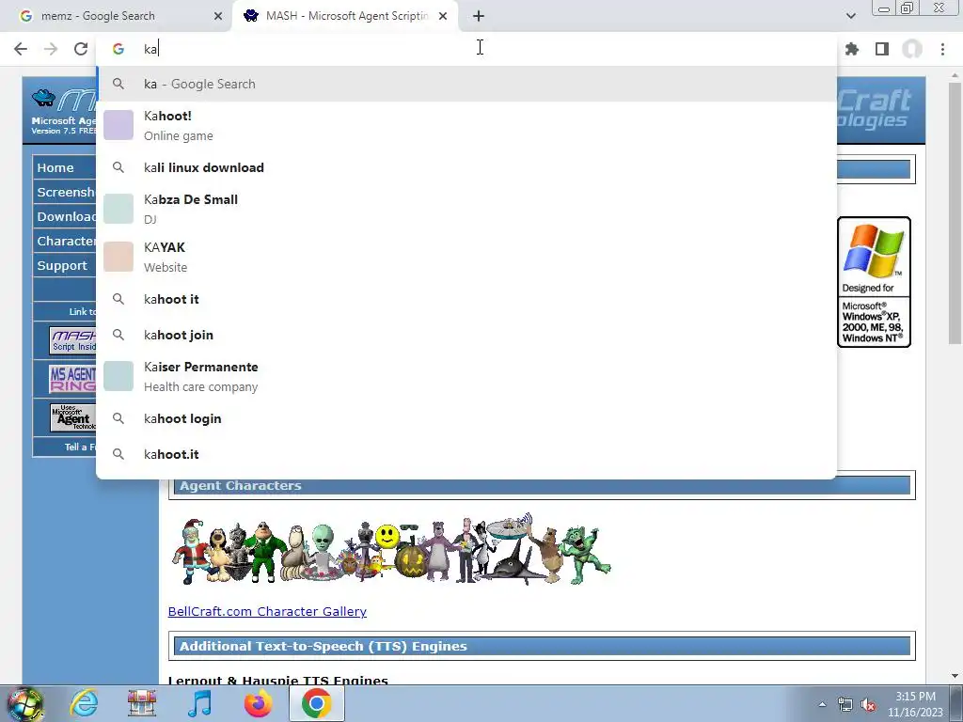Close the memz - Google Search tab
963x722 pixels.
click(218, 16)
